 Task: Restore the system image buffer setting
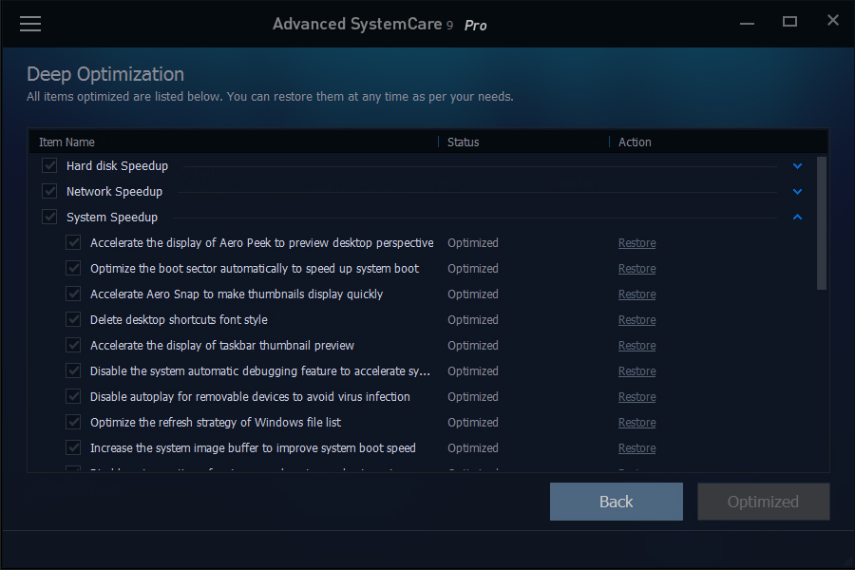click(636, 447)
